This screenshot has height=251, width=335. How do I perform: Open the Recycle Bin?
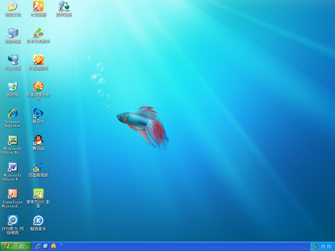13,86
